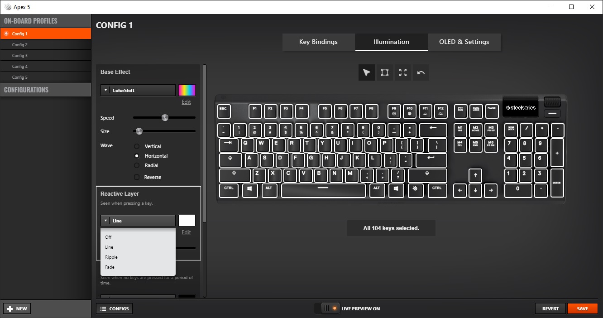Viewport: 603px width, 318px height.
Task: Select Config 4 profile
Action: [x=45, y=66]
